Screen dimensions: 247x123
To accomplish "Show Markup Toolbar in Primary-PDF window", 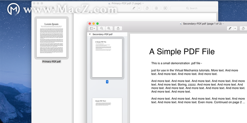I will (156, 8).
